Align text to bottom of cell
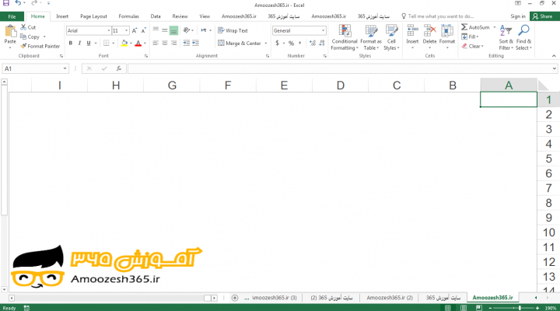 [173, 30]
